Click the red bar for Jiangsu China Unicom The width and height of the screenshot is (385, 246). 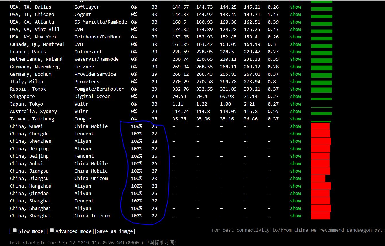[318, 178]
